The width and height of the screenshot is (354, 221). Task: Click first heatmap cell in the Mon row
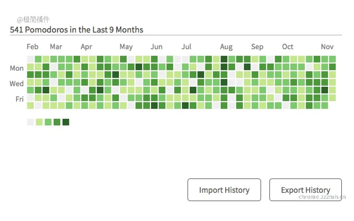click(30, 67)
